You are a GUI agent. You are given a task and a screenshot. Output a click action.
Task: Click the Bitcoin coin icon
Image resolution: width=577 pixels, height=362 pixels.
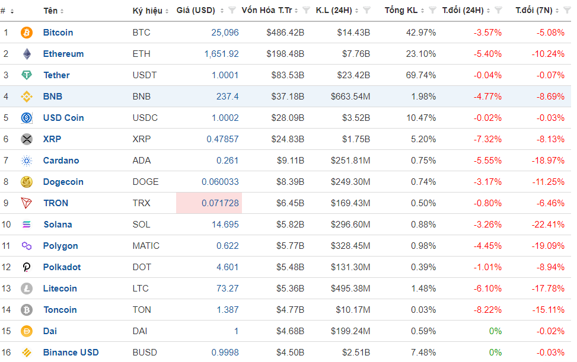point(27,33)
